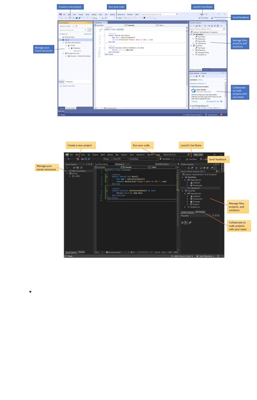Click the Start run button in the light Visual Studio
257x400 pixels.
point(119,18)
